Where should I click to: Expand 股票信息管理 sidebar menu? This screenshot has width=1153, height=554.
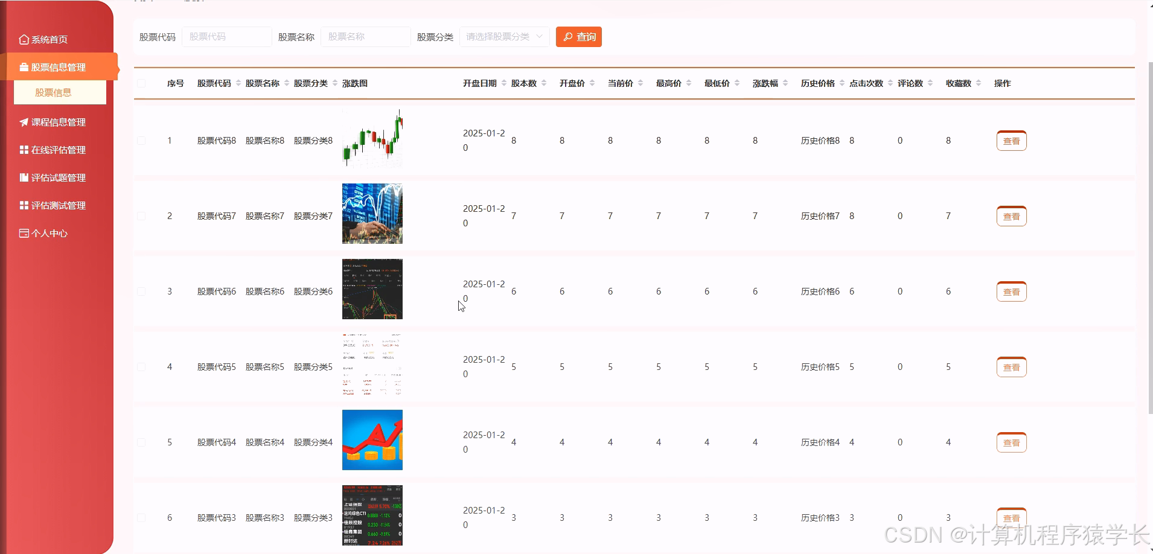(59, 67)
